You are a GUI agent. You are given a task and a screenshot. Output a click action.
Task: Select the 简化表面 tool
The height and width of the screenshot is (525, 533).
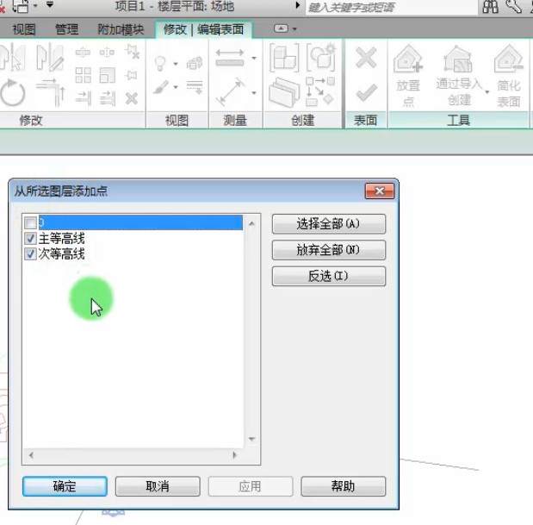509,76
